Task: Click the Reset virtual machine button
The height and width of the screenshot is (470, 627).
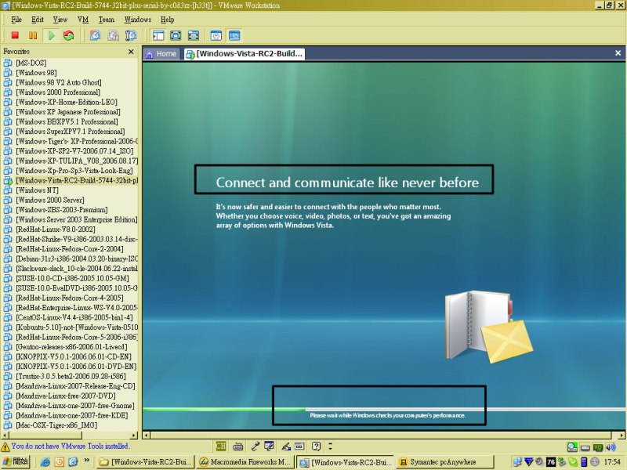Action: (69, 35)
